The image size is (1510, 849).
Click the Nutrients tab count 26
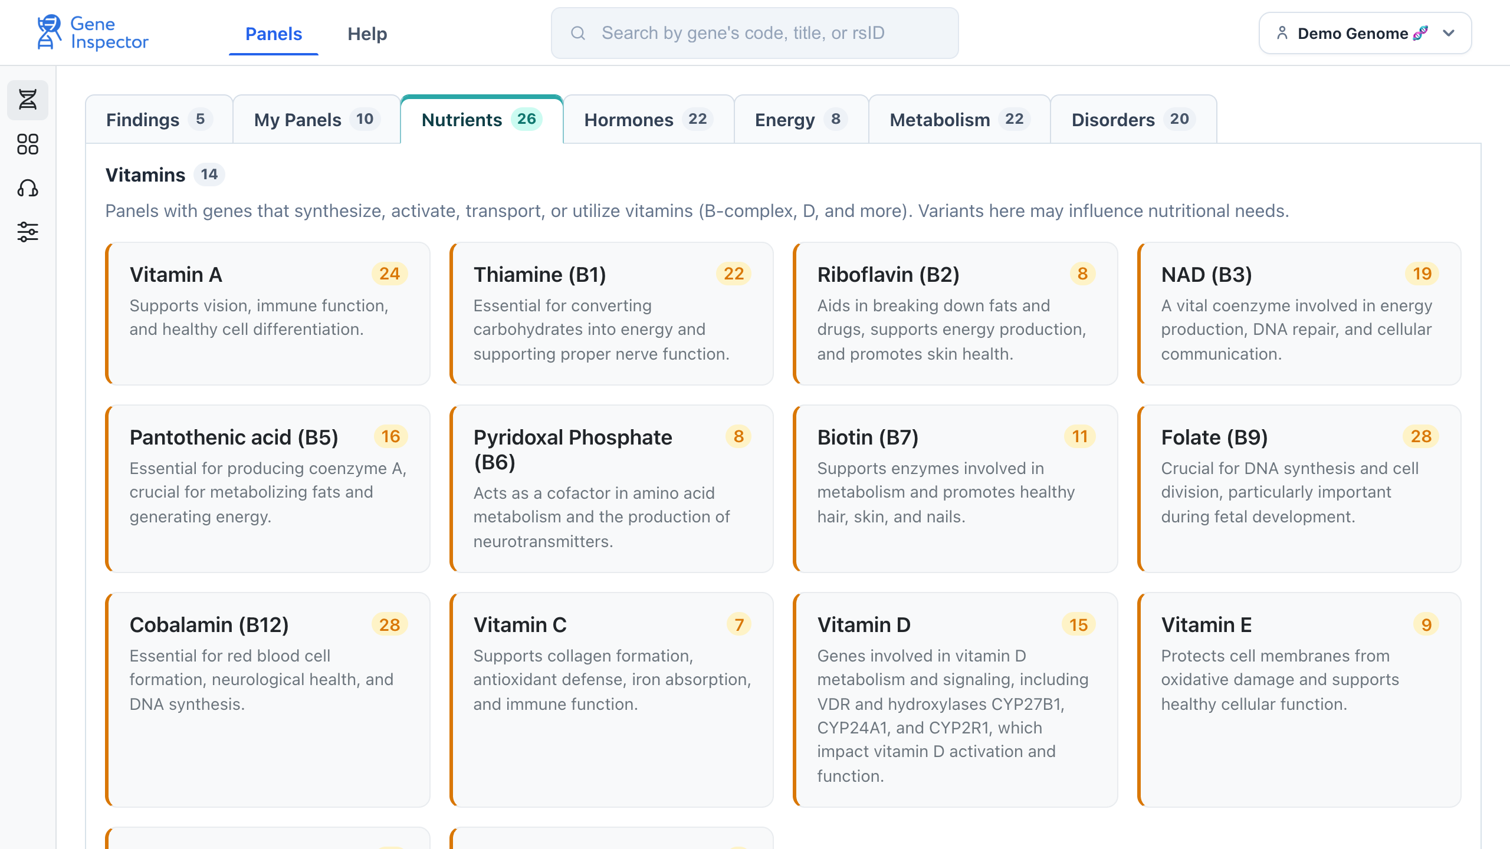point(527,119)
